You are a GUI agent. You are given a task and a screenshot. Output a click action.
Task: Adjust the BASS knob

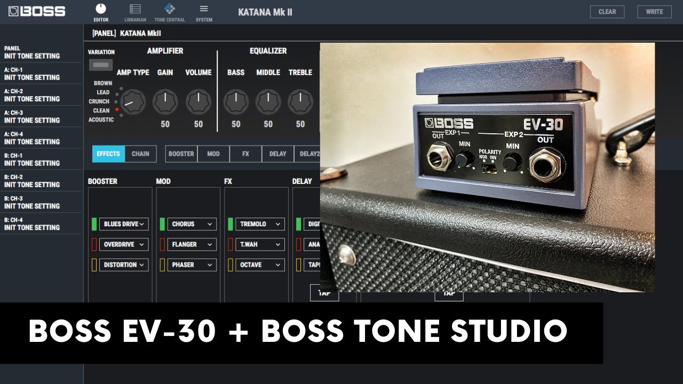pyautogui.click(x=236, y=101)
